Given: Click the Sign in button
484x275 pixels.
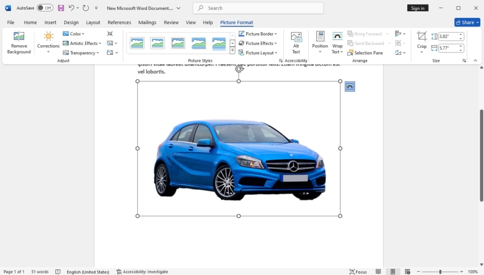Looking at the screenshot, I should point(418,8).
